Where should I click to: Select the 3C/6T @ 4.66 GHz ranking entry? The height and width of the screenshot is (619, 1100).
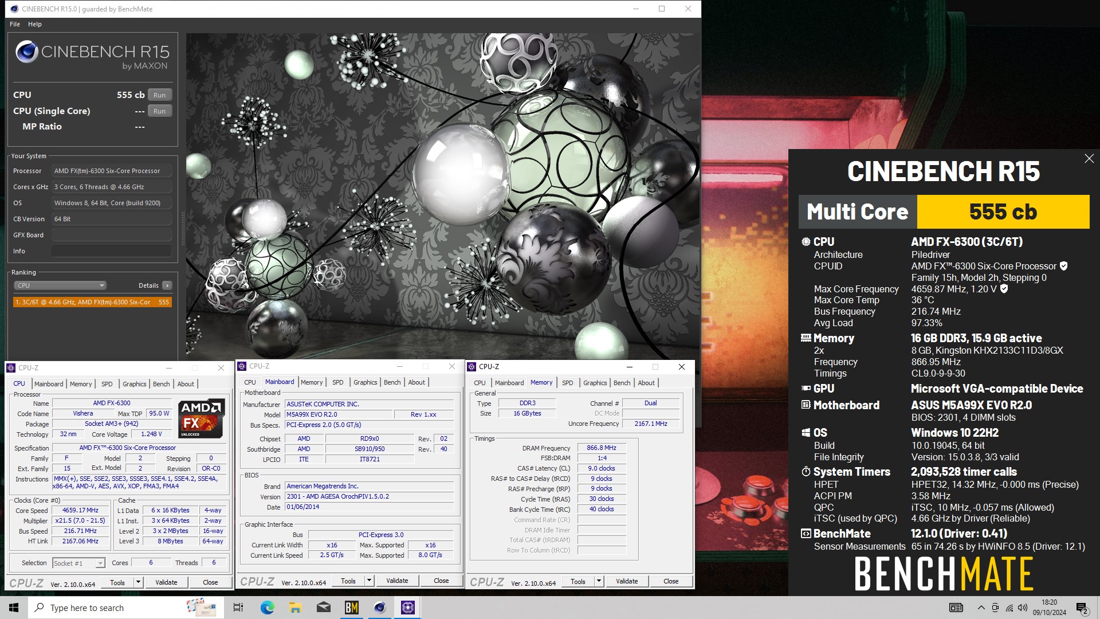tap(92, 302)
